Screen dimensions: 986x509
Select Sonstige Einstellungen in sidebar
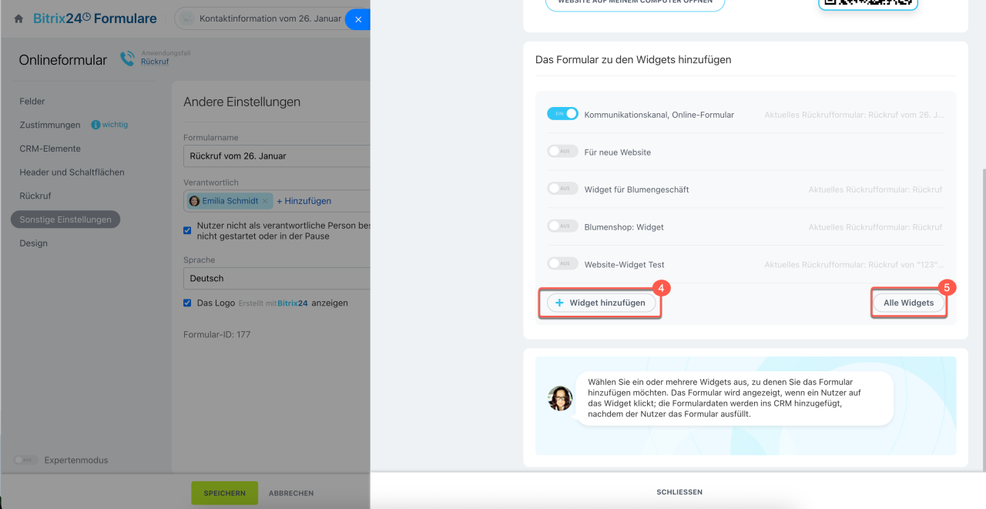(65, 219)
